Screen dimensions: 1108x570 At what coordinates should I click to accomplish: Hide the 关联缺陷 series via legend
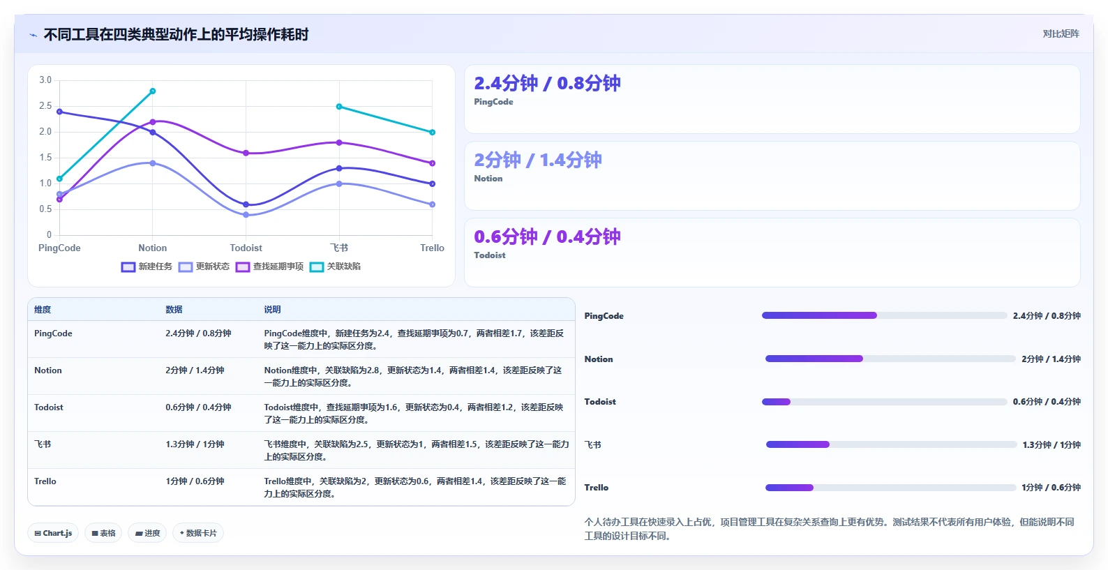pyautogui.click(x=336, y=267)
